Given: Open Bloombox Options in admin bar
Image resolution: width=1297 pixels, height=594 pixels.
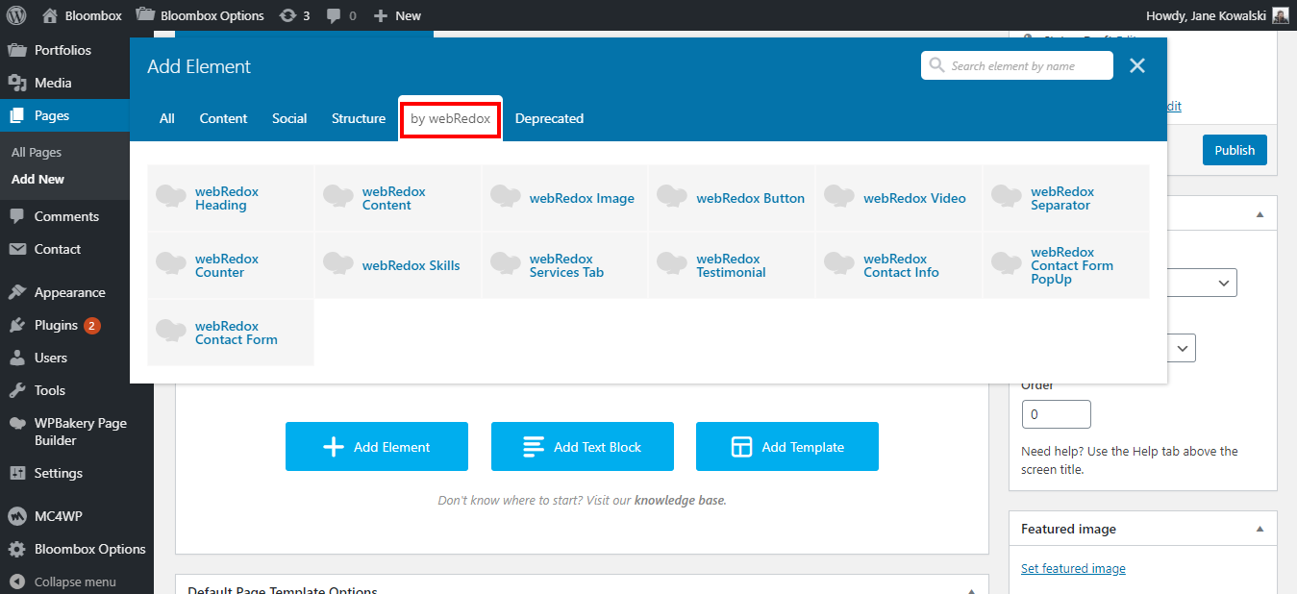Looking at the screenshot, I should click(200, 15).
